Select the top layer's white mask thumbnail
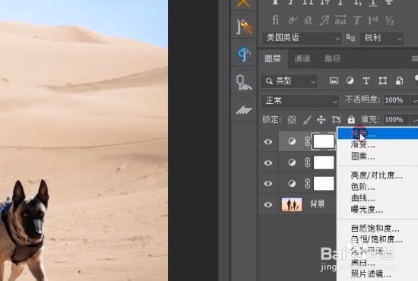 (x=324, y=141)
